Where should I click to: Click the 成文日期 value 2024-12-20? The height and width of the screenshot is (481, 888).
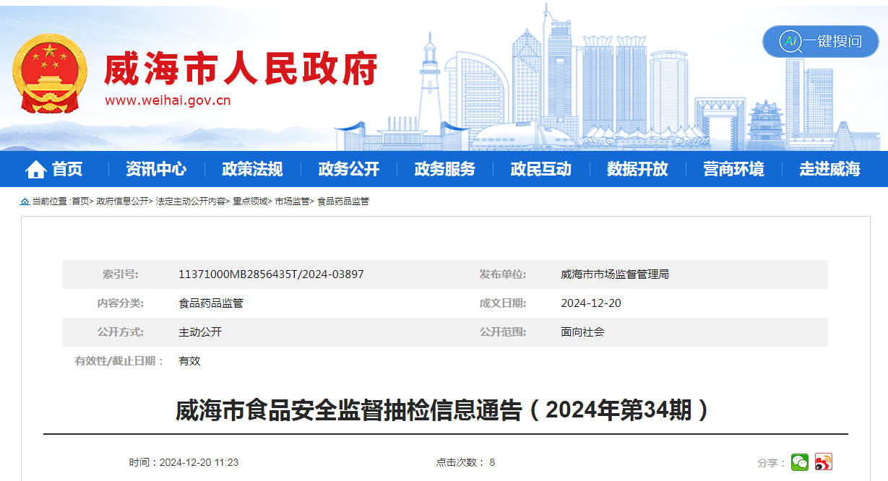591,303
